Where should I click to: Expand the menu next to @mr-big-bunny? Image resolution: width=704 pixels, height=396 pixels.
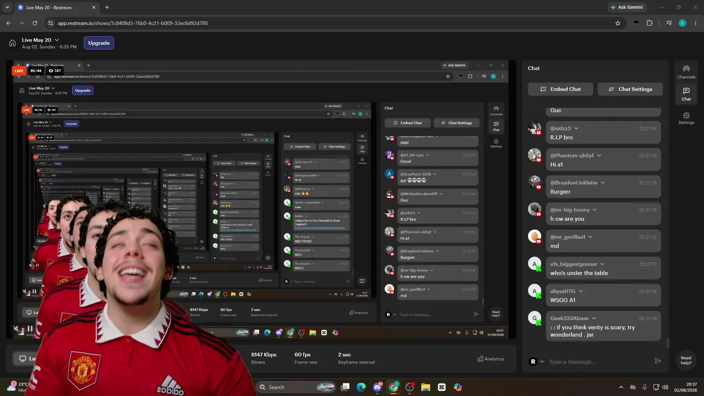click(595, 210)
